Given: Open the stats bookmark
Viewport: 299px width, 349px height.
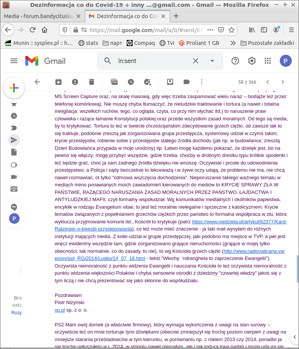Looking at the screenshot, I should coord(88,43).
